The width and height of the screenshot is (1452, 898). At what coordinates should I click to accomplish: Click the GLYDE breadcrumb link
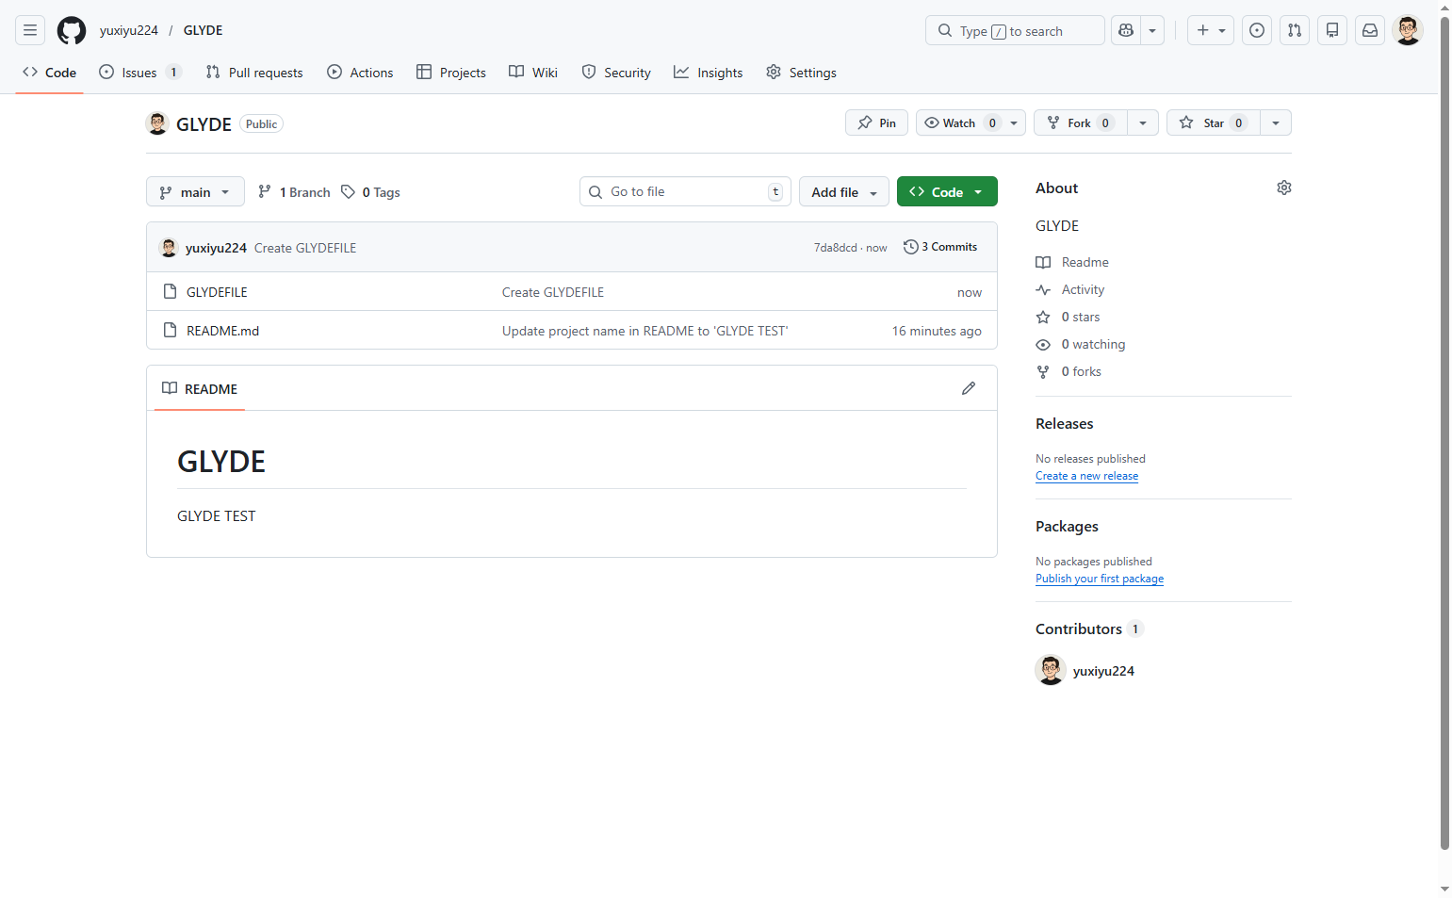[x=203, y=30]
